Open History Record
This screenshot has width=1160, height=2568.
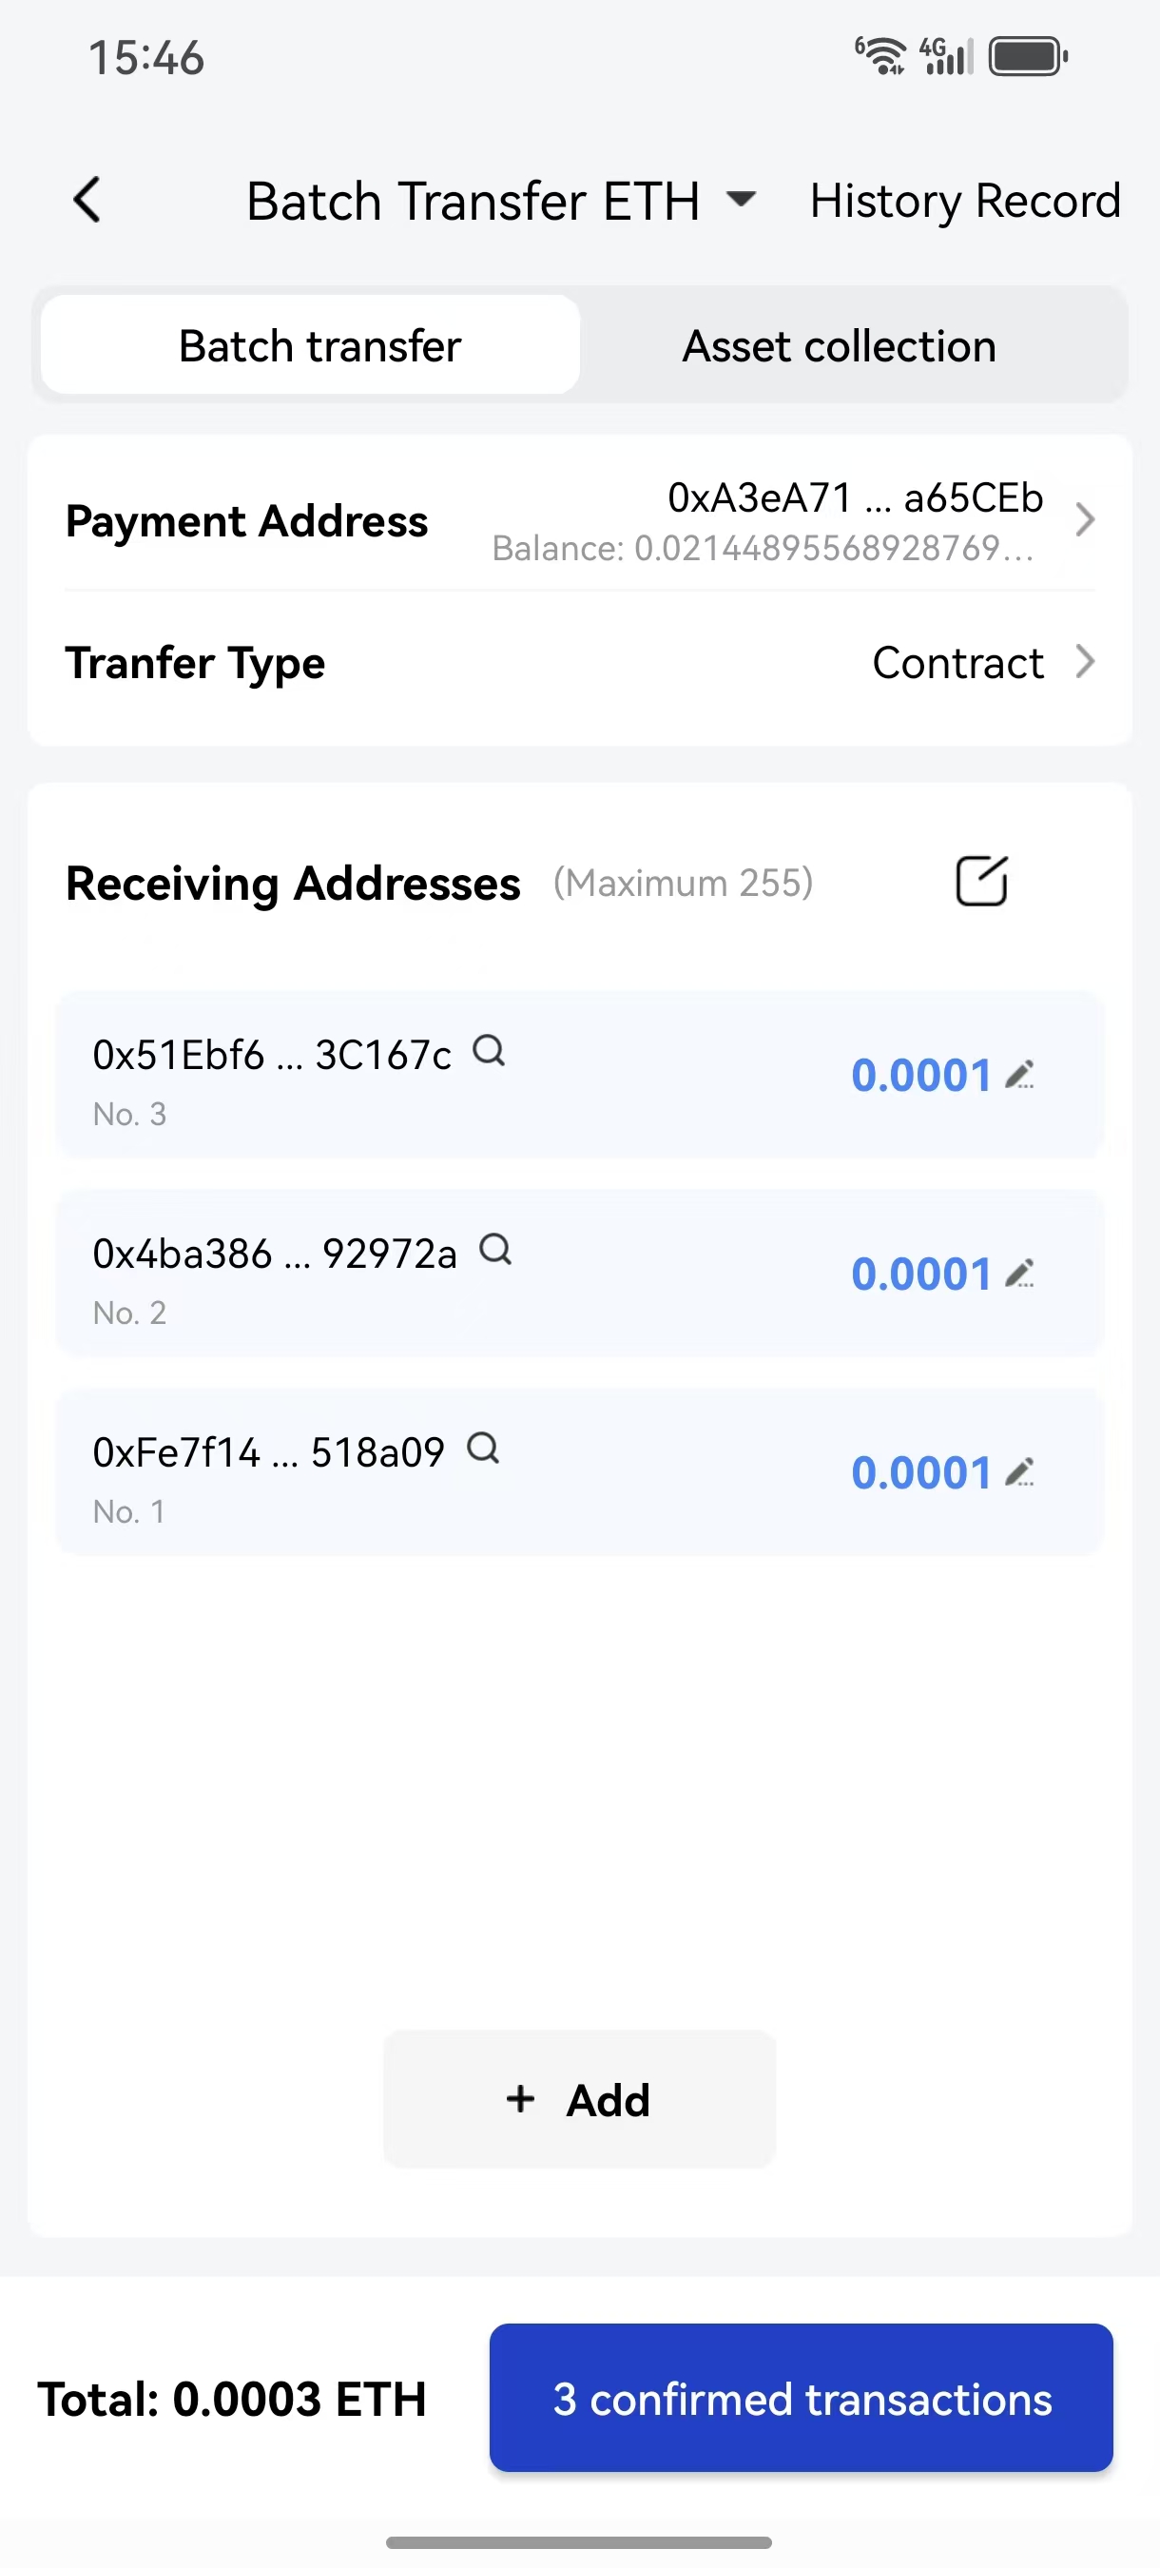click(965, 201)
